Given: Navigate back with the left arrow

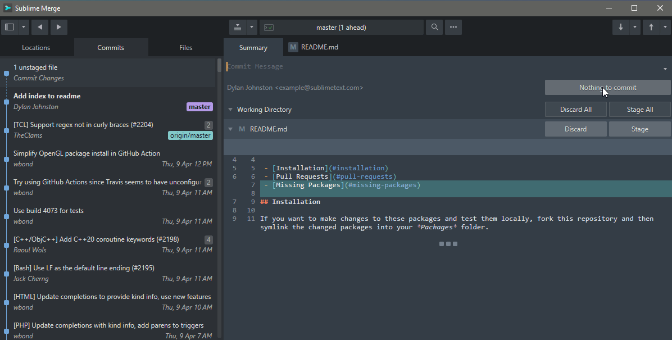Looking at the screenshot, I should coord(40,27).
